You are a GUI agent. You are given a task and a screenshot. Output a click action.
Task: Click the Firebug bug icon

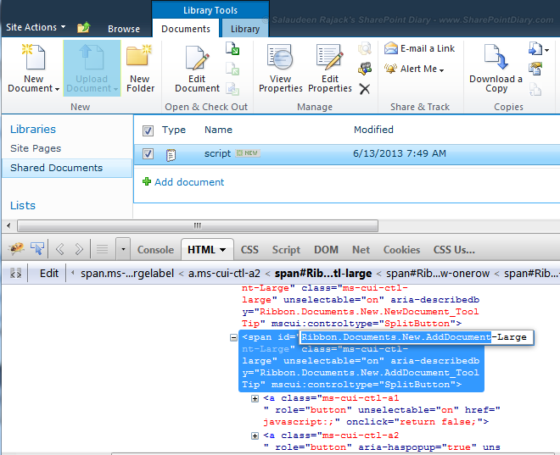point(17,248)
